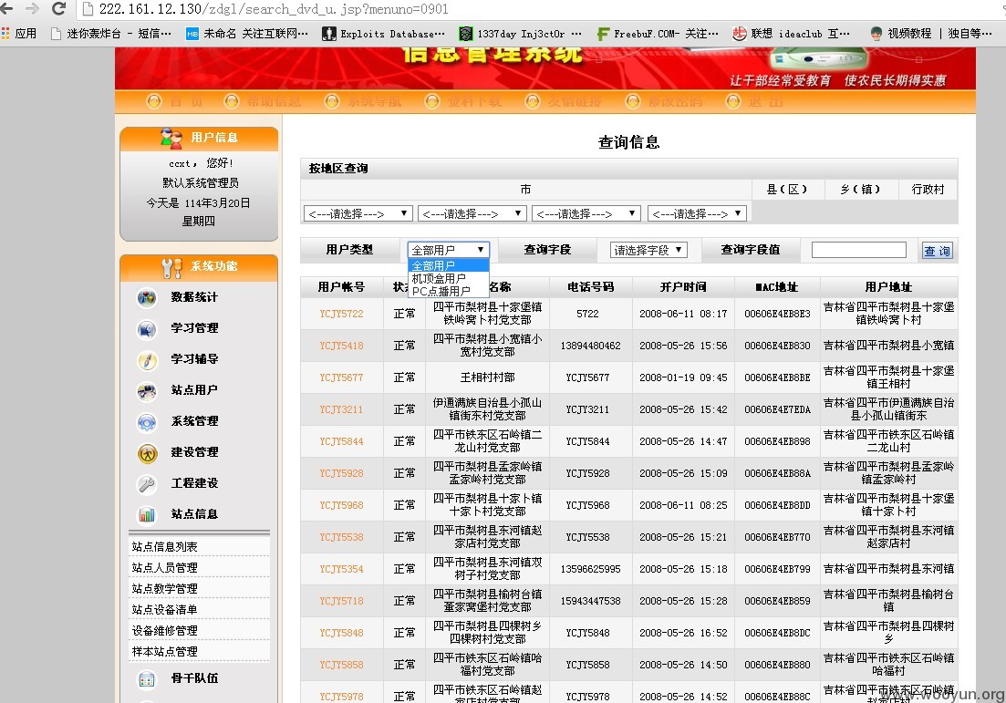Open 站点设备清单 submenu item

click(x=165, y=609)
